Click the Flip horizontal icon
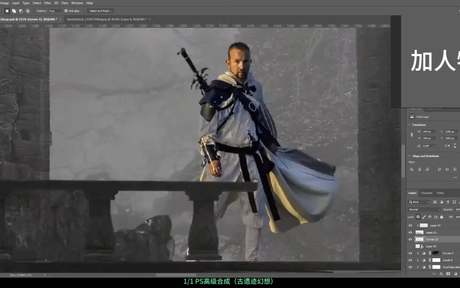460x288 pixels. point(447,146)
